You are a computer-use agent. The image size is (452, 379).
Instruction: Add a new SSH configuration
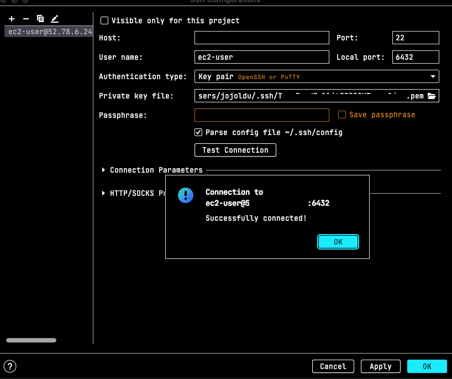[11, 18]
